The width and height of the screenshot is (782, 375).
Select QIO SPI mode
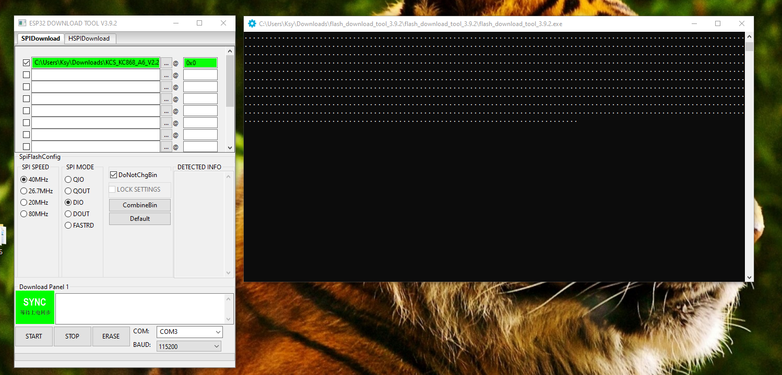68,180
